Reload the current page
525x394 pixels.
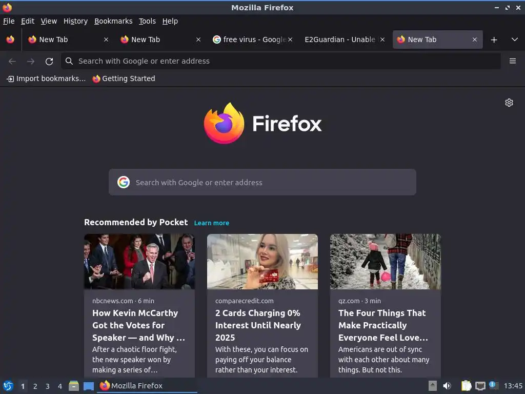(x=49, y=61)
